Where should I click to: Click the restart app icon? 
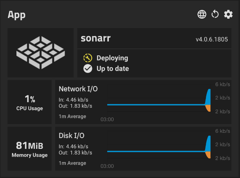point(215,15)
